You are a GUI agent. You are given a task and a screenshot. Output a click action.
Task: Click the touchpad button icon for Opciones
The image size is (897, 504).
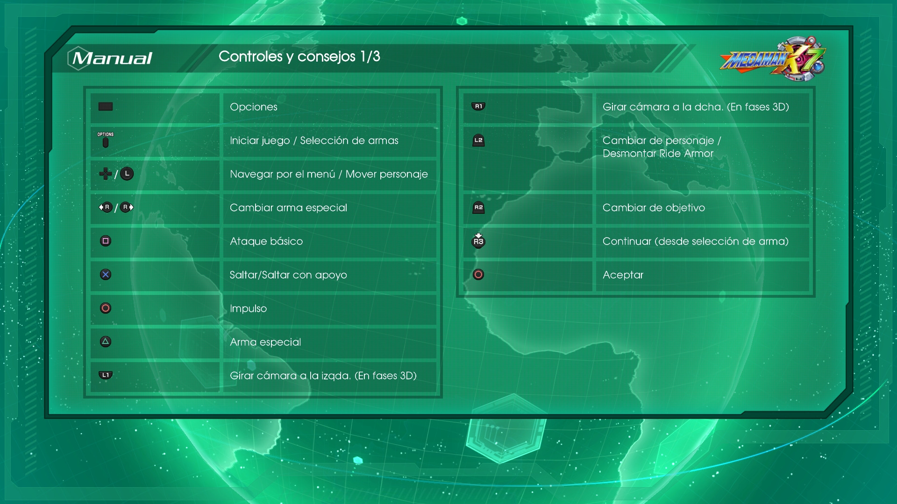[106, 107]
